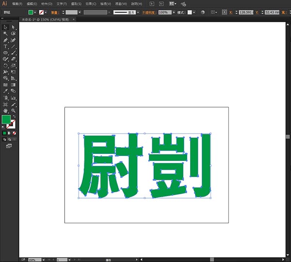The height and width of the screenshot is (262, 291).
Task: Select the Rotate tool
Action: pos(5,65)
